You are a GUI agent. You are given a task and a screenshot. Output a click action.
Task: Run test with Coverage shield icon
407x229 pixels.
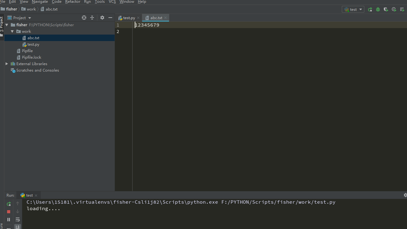pos(386,9)
